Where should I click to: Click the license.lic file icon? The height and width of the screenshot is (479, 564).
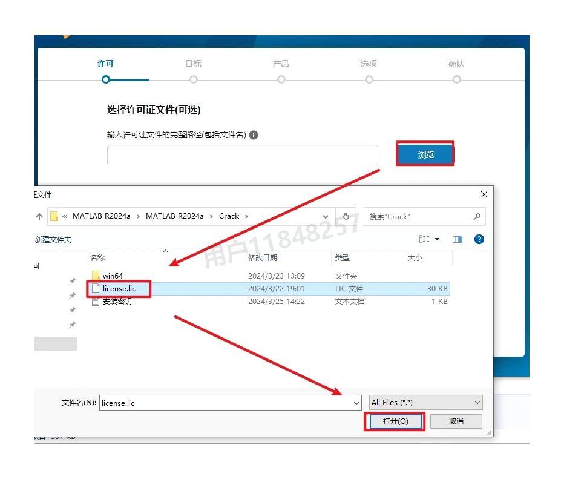point(96,289)
